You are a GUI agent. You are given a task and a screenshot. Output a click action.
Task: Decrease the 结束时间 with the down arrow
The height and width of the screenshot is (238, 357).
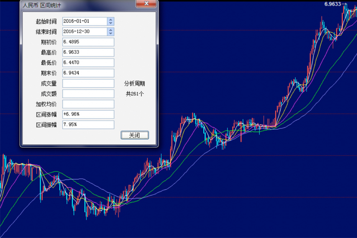(111, 34)
